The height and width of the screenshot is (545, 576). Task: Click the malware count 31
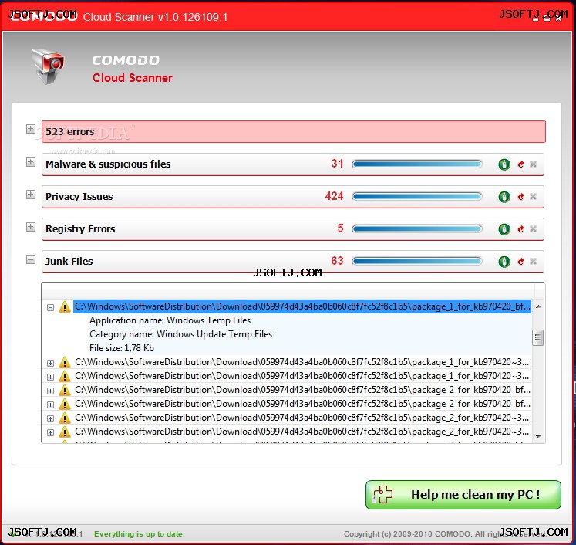pyautogui.click(x=337, y=164)
